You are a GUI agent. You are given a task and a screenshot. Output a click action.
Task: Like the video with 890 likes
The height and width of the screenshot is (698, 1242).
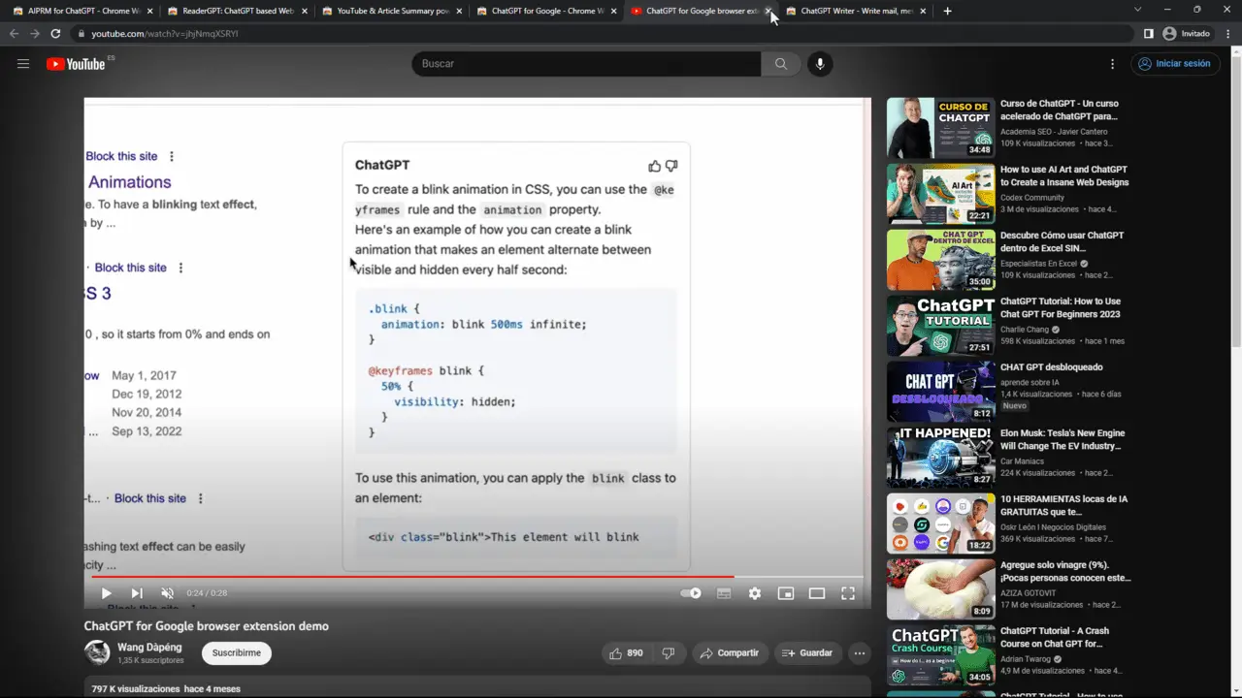point(626,653)
